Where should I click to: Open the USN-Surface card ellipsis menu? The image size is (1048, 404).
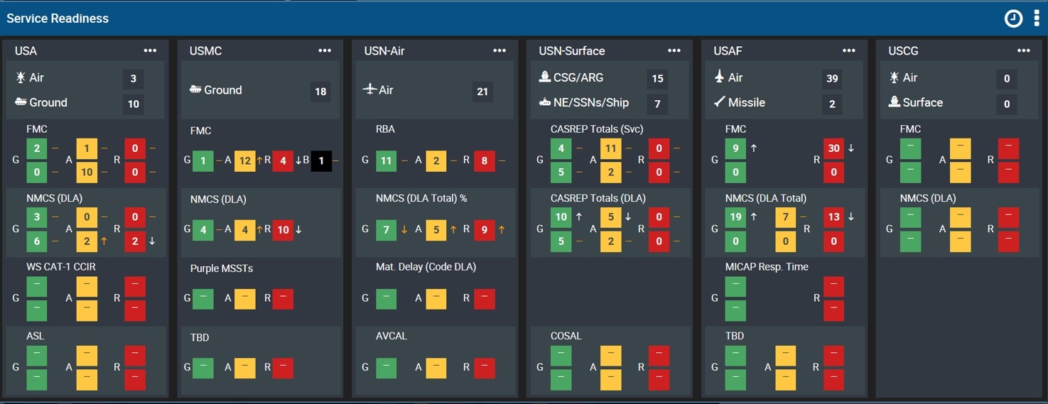point(674,50)
